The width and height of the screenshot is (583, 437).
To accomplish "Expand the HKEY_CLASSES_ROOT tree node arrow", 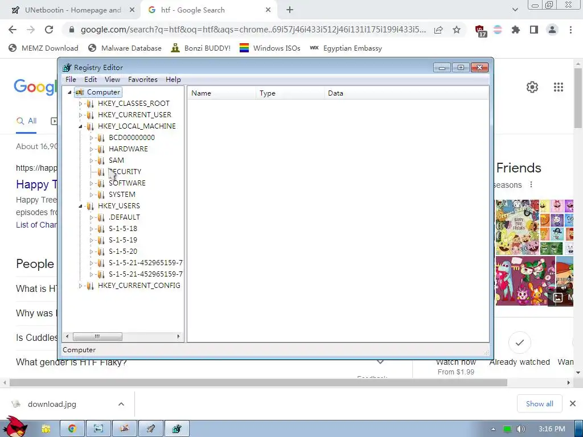I will [80, 104].
